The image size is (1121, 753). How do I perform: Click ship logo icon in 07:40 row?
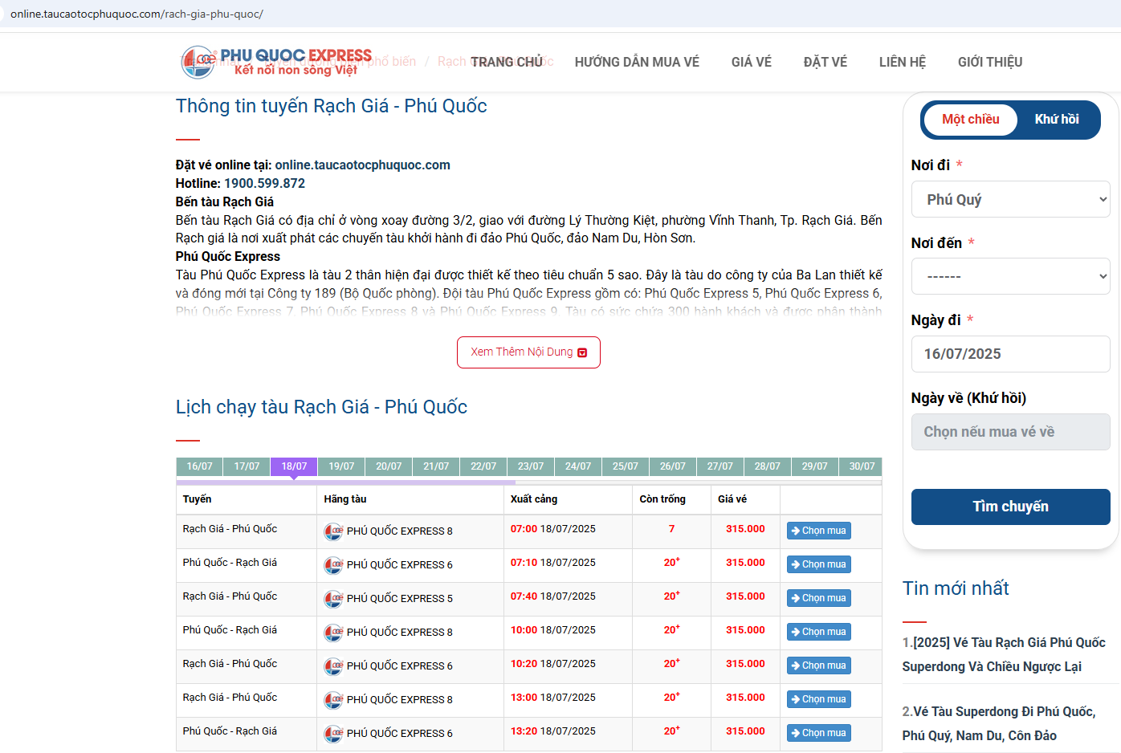tap(333, 599)
